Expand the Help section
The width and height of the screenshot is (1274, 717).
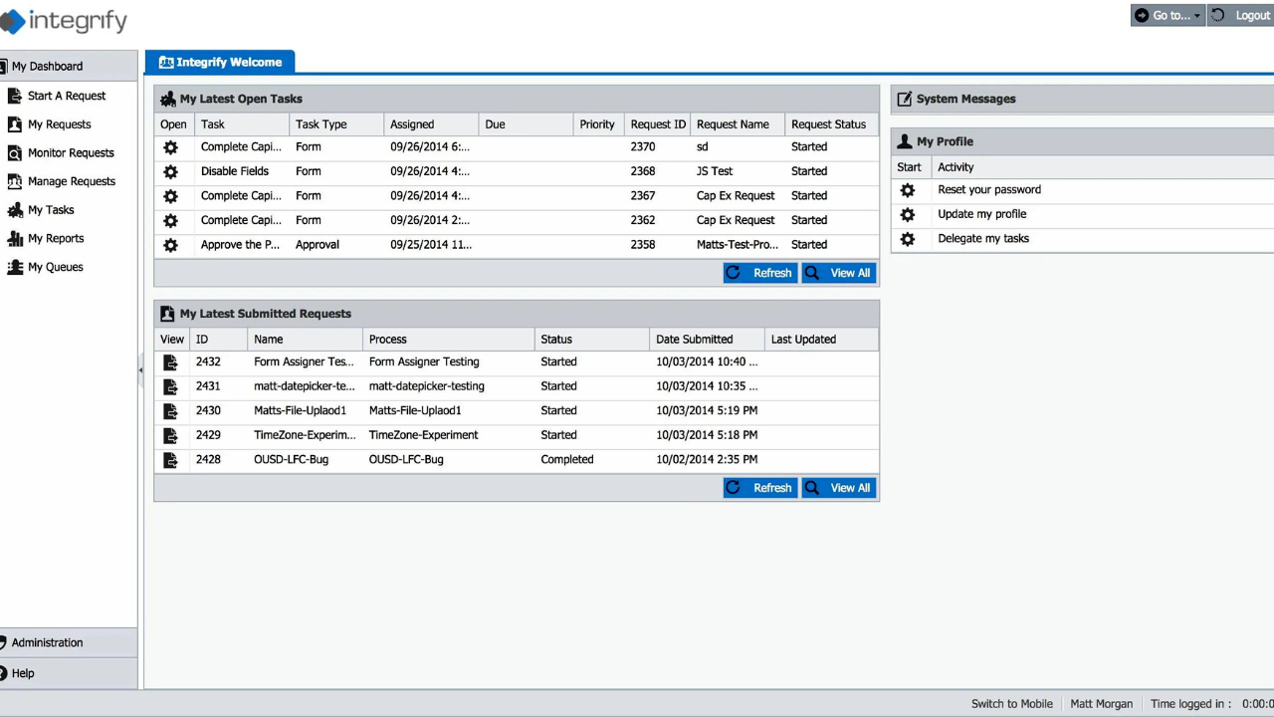69,673
